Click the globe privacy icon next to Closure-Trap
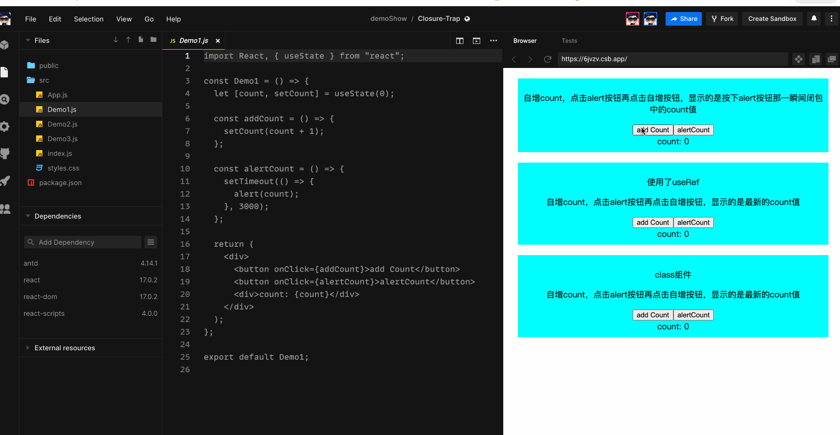Screen dimensions: 840x435 tap(467, 19)
